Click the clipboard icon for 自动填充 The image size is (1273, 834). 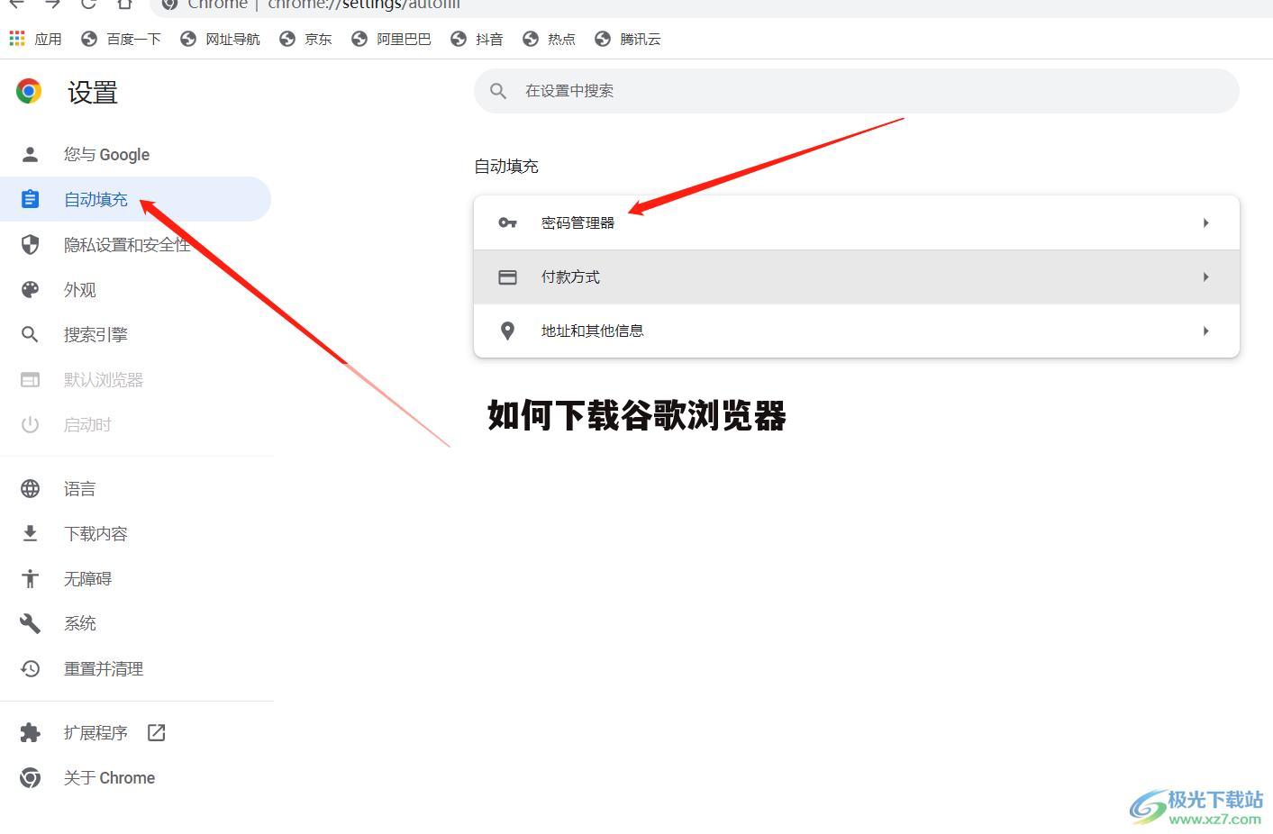[30, 199]
